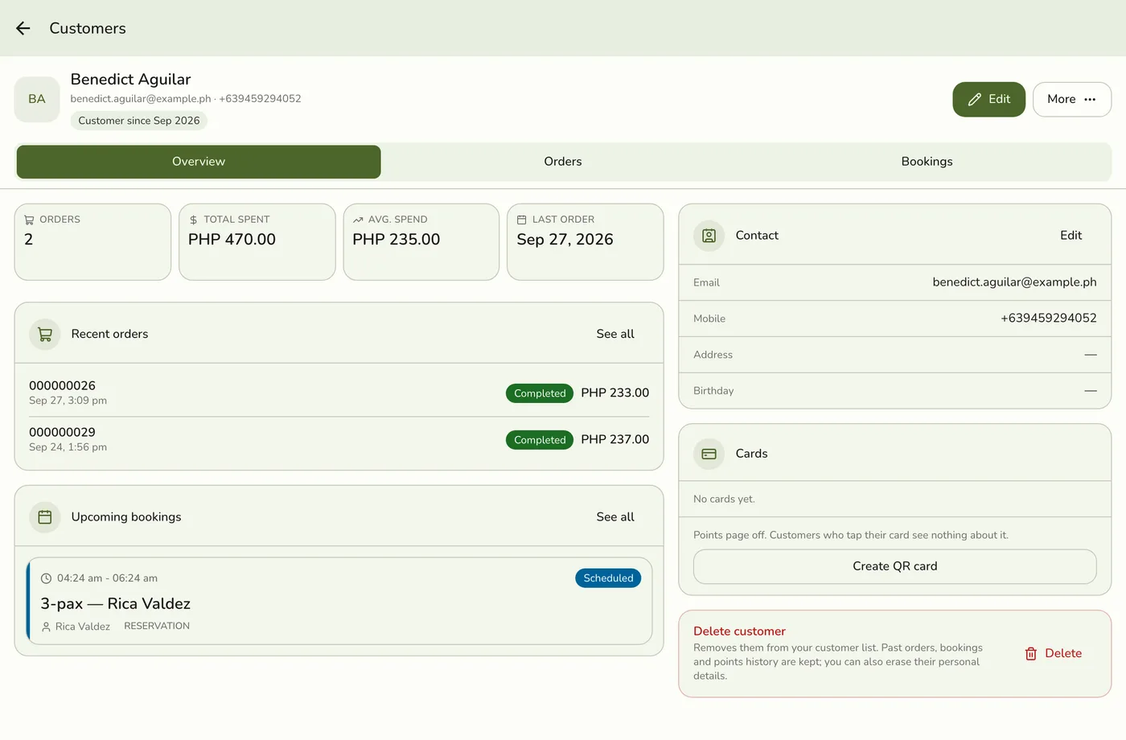Click the Scheduled status badge

point(608,578)
